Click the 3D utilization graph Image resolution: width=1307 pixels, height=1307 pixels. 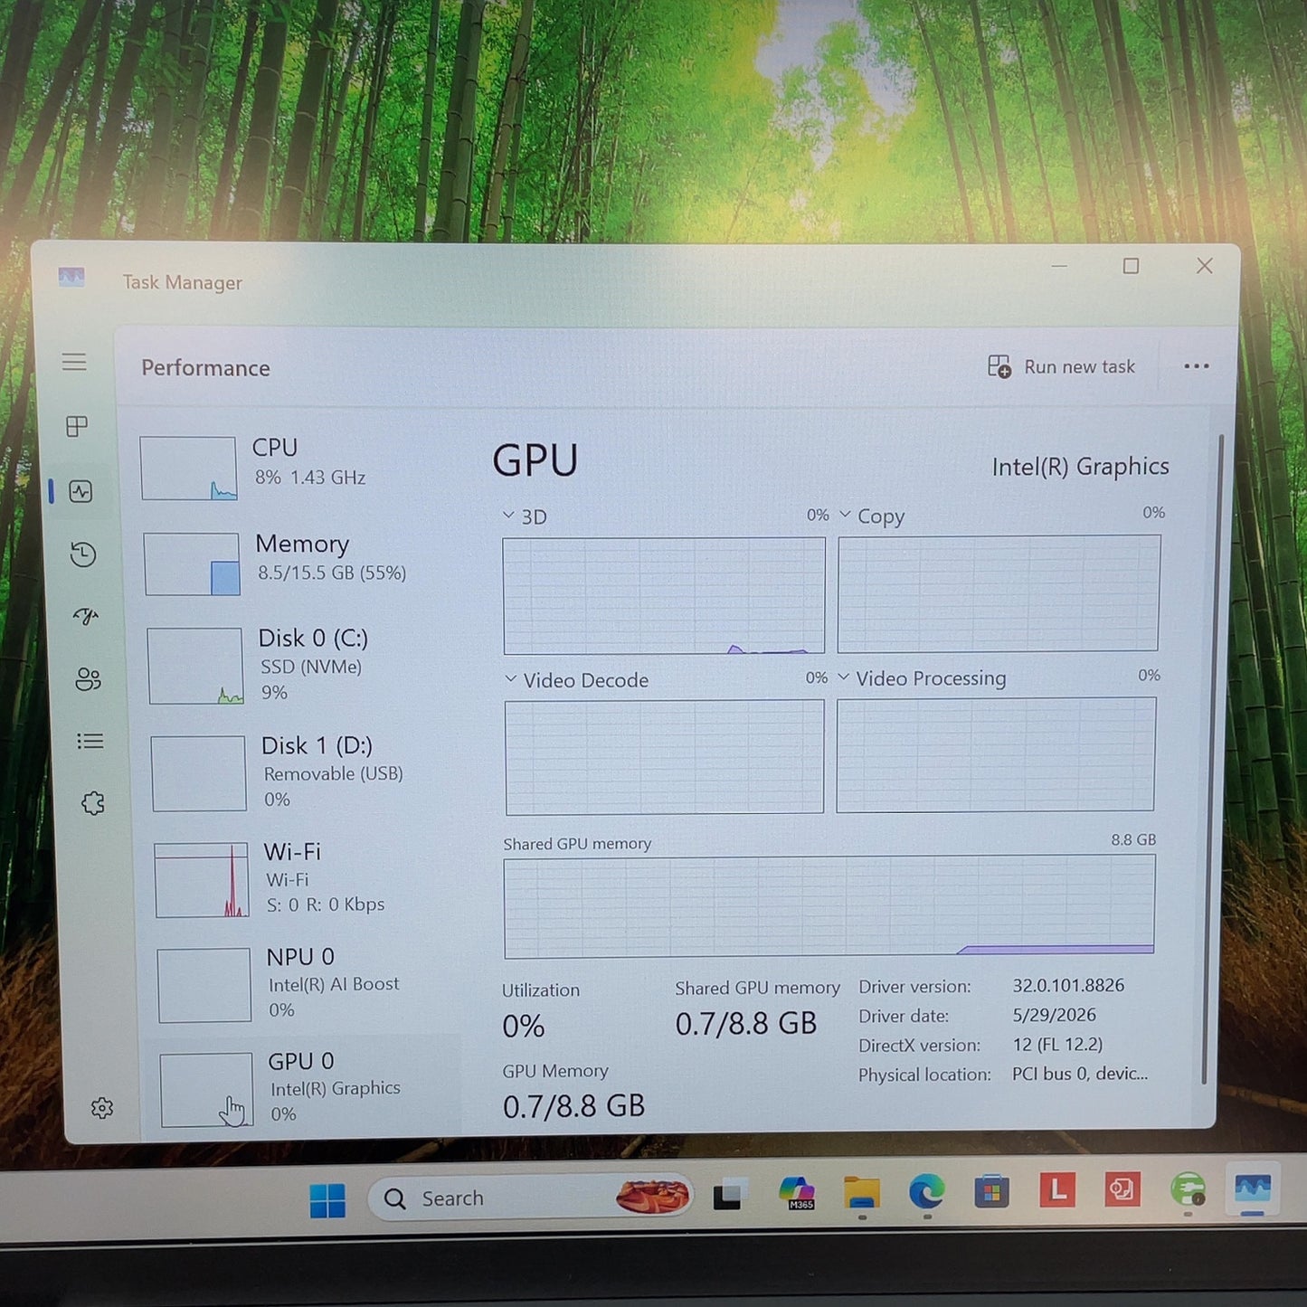[664, 595]
